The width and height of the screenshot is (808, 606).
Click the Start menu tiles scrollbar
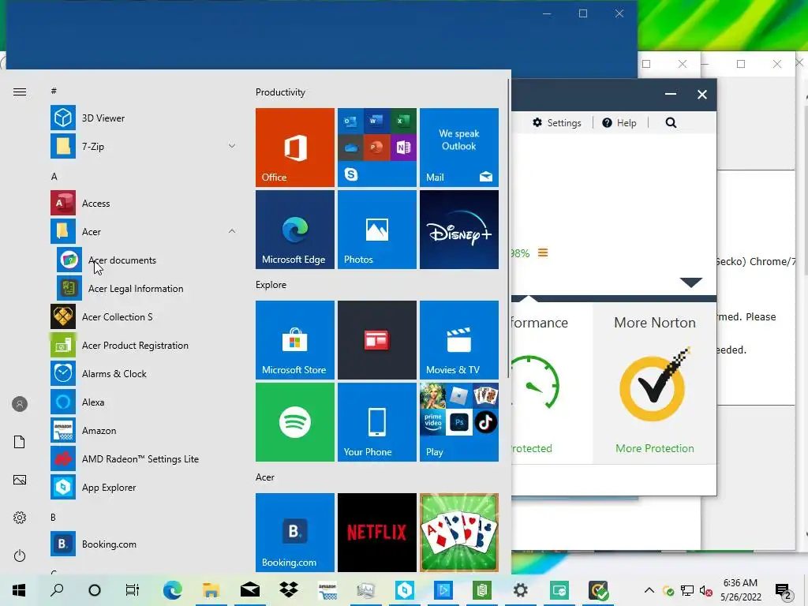tap(509, 230)
